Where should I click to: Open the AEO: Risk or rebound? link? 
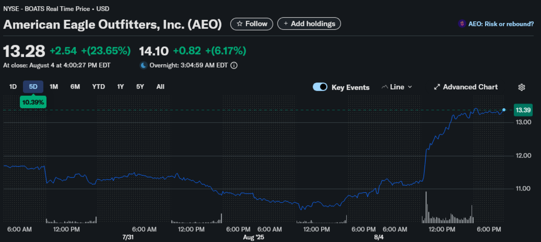[x=501, y=24]
